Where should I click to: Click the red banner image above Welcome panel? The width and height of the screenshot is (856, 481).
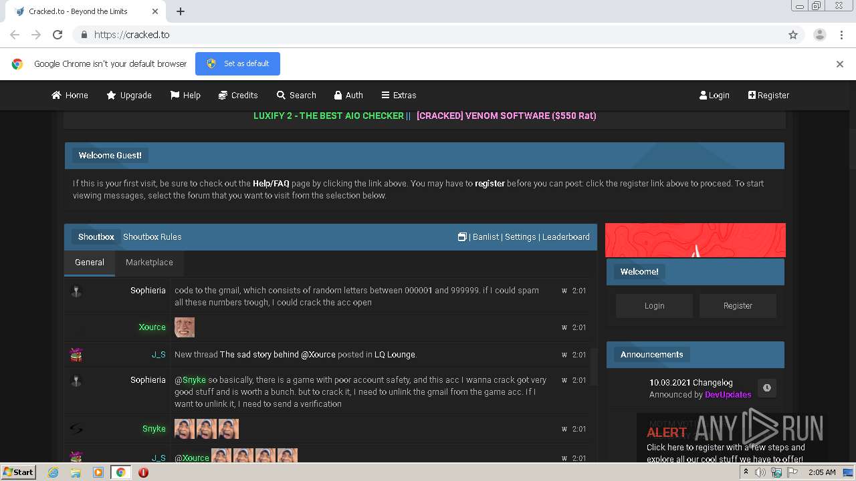pos(695,240)
